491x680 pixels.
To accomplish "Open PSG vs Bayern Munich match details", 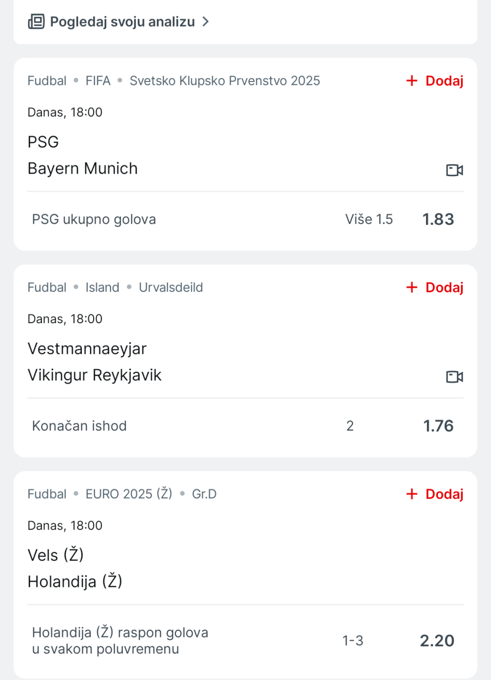I will 82,155.
